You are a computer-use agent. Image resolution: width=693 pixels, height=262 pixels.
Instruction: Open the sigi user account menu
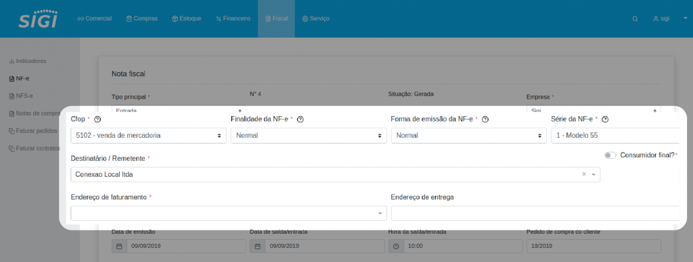coord(661,19)
